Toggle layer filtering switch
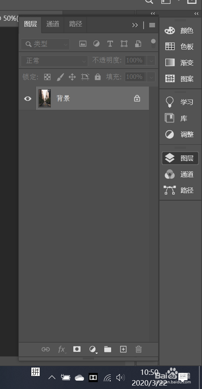The width and height of the screenshot is (202, 389). (x=153, y=44)
